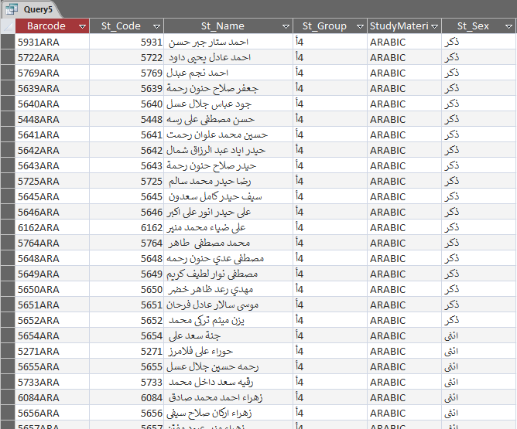Select the St_Group column header
517x429 pixels.
pos(330,26)
